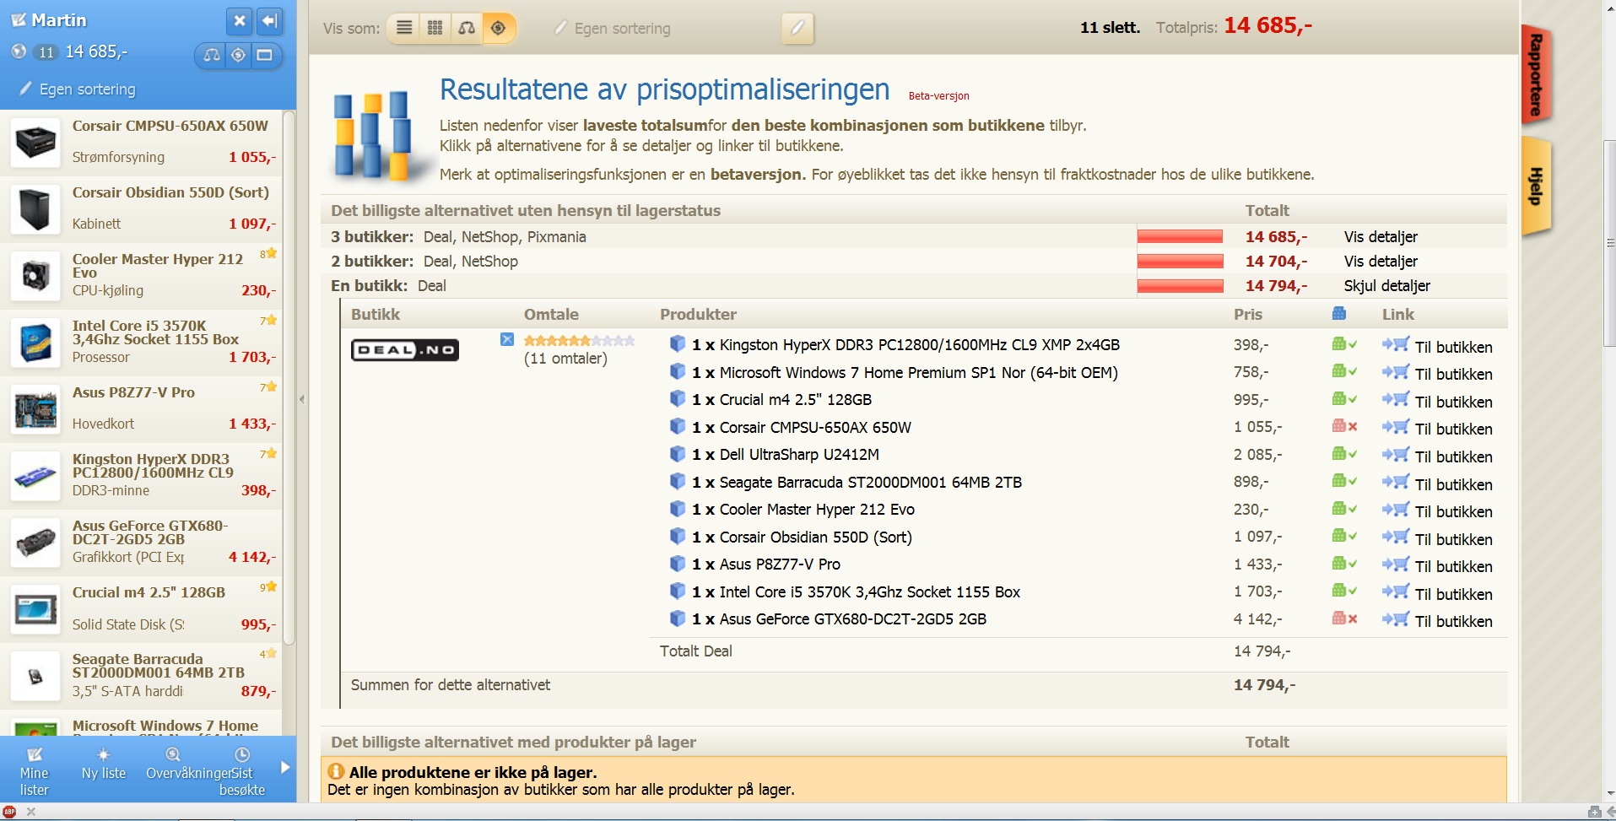Click Asus P8Z77-V Pro motherboard thumbnail

[35, 408]
